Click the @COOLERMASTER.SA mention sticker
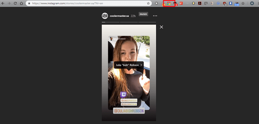Viewport: 259px width, 124px height. (x=129, y=104)
